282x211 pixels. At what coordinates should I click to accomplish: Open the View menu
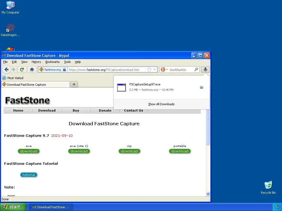pyautogui.click(x=24, y=62)
